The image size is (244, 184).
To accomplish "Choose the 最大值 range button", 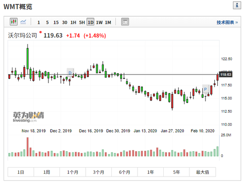I will click(202, 172).
